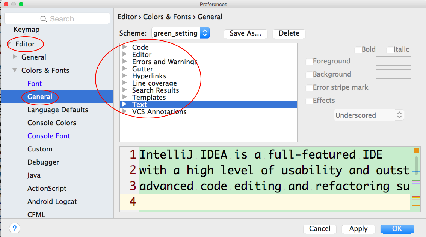Image resolution: width=426 pixels, height=237 pixels.
Task: Select ActionScript color settings
Action: (x=47, y=189)
